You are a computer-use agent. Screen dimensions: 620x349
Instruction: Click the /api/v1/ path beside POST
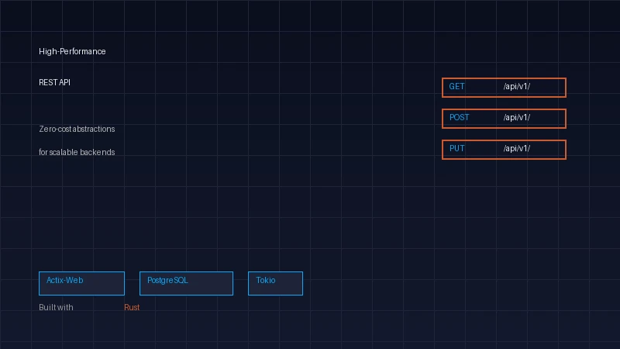coord(517,118)
